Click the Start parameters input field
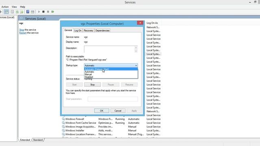 click(x=113, y=99)
